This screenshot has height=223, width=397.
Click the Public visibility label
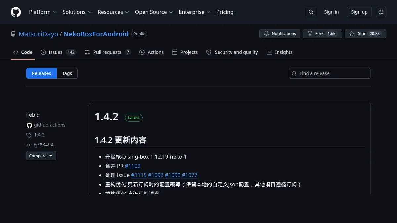coord(139,34)
